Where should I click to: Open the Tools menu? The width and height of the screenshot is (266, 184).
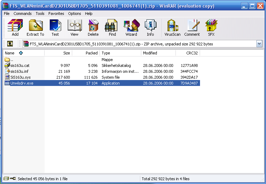[x=40, y=14]
